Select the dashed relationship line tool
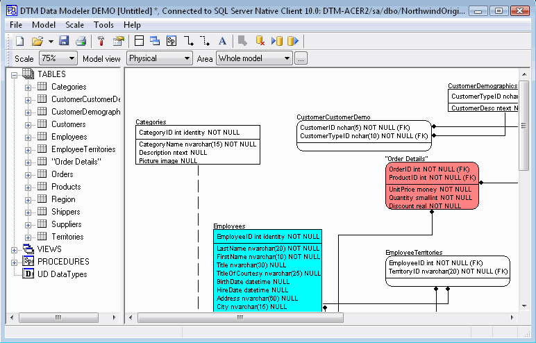Screen dimensions: 536x343 tap(204, 41)
